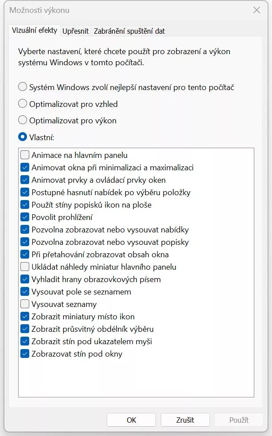Select the Vizuální efekty tab
Image resolution: width=272 pixels, height=436 pixels.
pyautogui.click(x=35, y=31)
